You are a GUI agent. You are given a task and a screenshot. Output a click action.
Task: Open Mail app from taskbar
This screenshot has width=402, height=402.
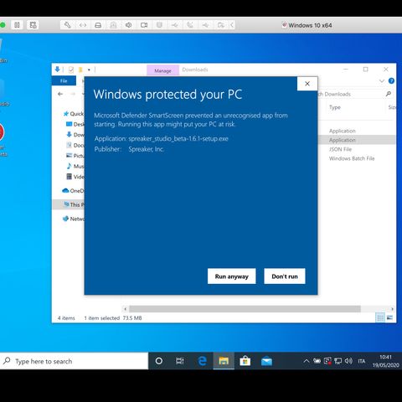point(266,361)
